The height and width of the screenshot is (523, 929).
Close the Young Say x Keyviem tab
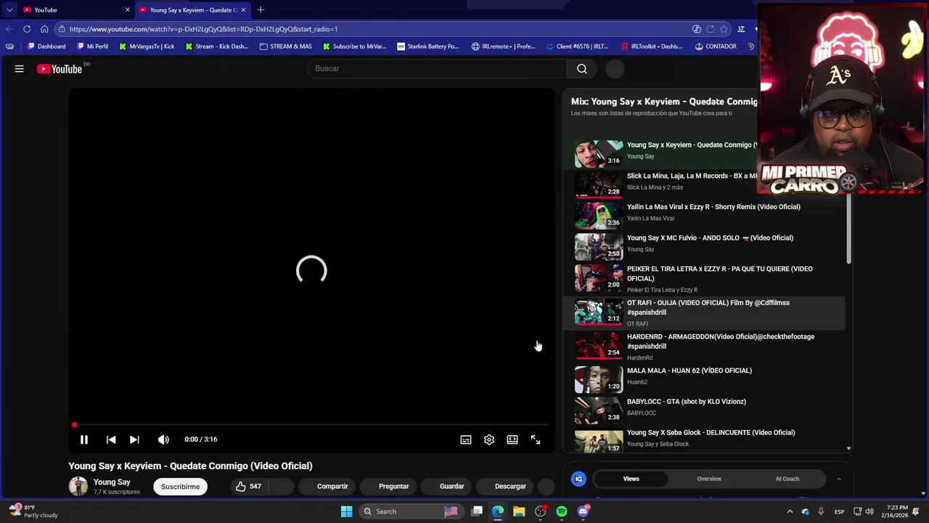click(x=243, y=9)
